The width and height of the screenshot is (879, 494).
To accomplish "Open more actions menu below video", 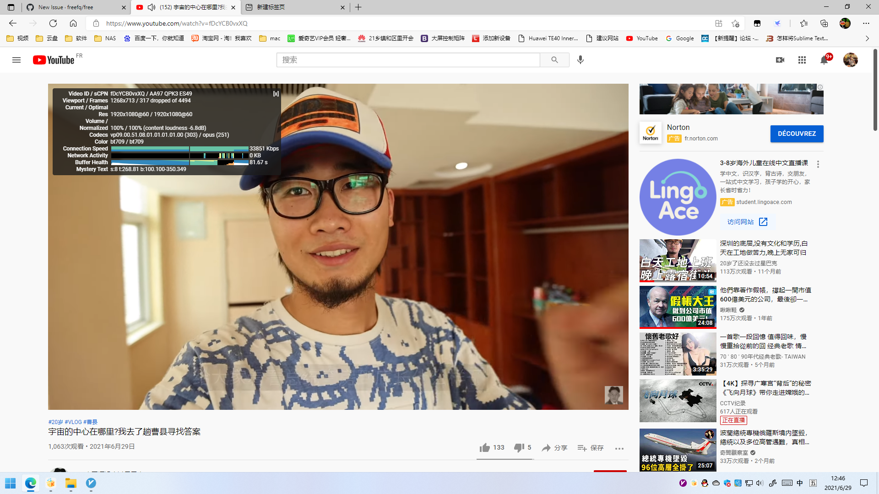I will pos(619,449).
